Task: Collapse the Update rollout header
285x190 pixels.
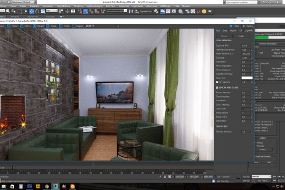Action: 263,138
